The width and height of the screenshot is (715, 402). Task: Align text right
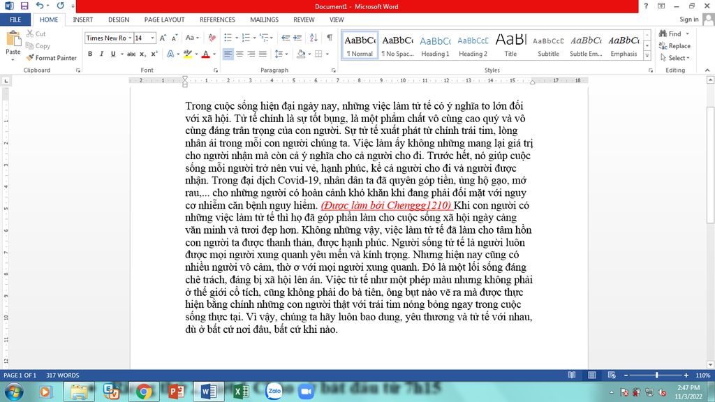pos(251,54)
